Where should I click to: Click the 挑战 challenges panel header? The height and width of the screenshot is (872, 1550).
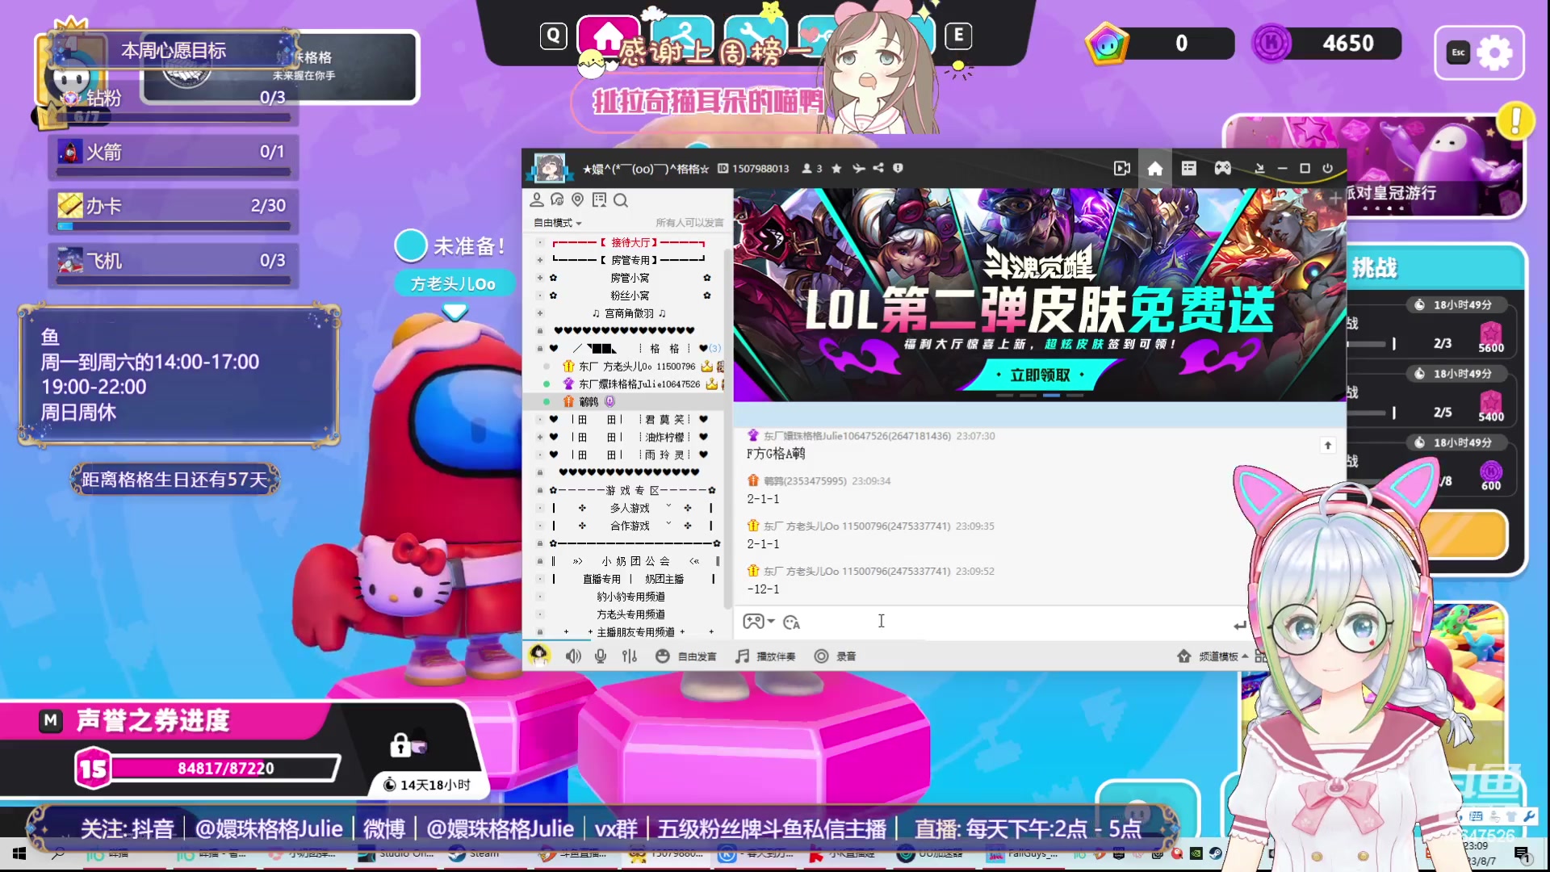[x=1437, y=268]
